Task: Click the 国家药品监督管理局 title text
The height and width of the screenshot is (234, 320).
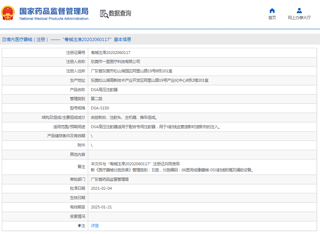Action: click(x=54, y=11)
